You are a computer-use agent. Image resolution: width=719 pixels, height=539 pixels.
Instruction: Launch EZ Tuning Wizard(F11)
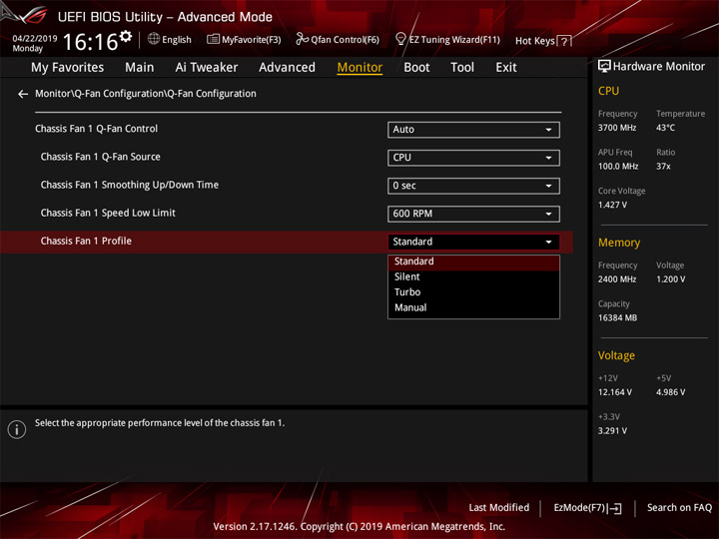coord(454,40)
